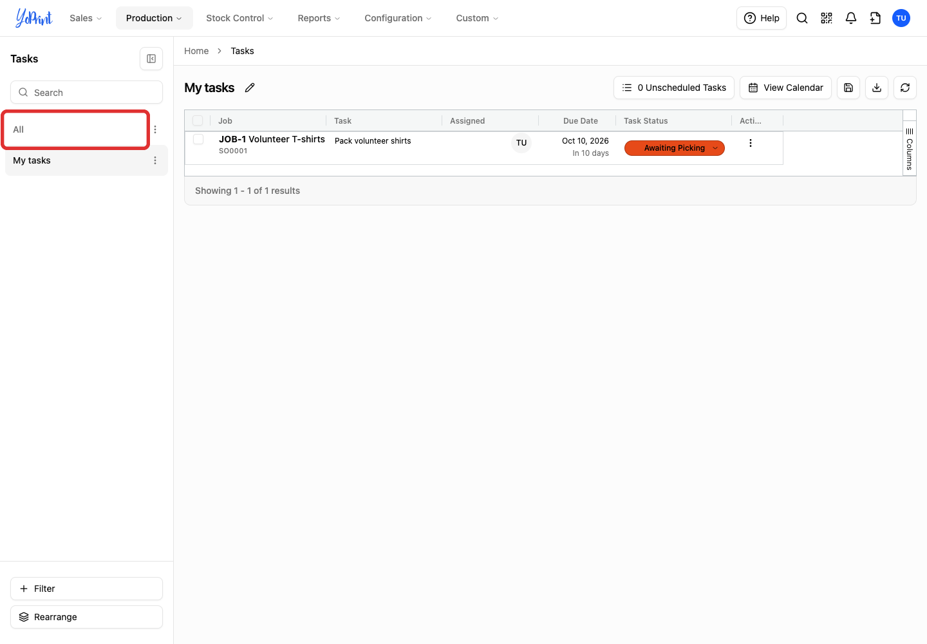The width and height of the screenshot is (927, 644).
Task: Focus the Tasks search field
Action: pyautogui.click(x=86, y=92)
